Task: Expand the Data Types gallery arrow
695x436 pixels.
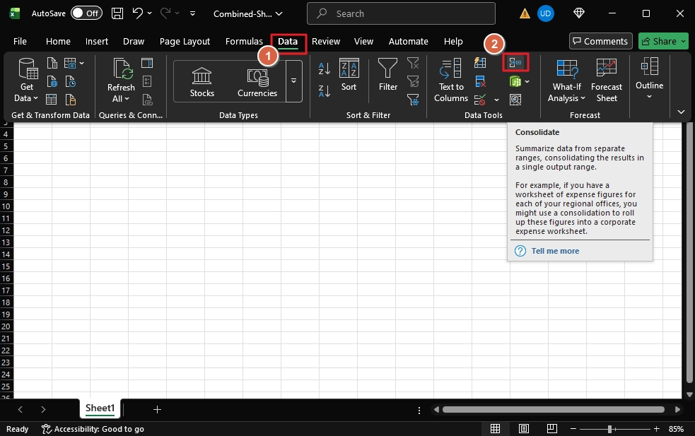Action: [x=294, y=81]
